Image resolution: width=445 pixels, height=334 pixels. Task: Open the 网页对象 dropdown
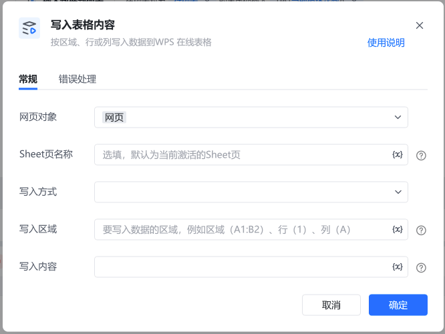(x=251, y=117)
